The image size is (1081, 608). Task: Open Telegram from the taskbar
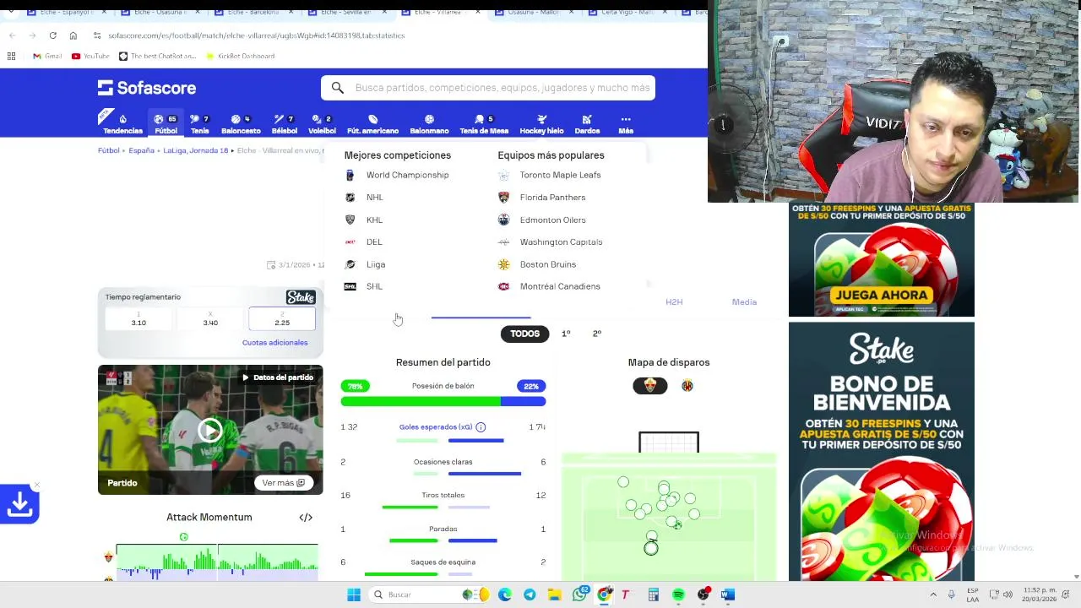click(530, 594)
